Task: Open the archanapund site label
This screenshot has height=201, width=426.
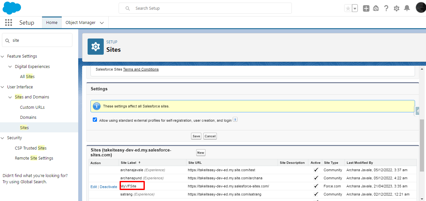Action: 131,178
